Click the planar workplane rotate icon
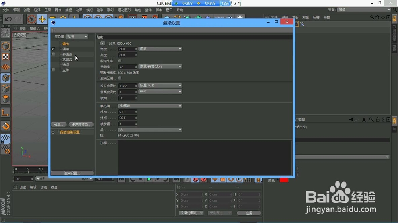The image size is (398, 223). pyautogui.click(x=6, y=149)
